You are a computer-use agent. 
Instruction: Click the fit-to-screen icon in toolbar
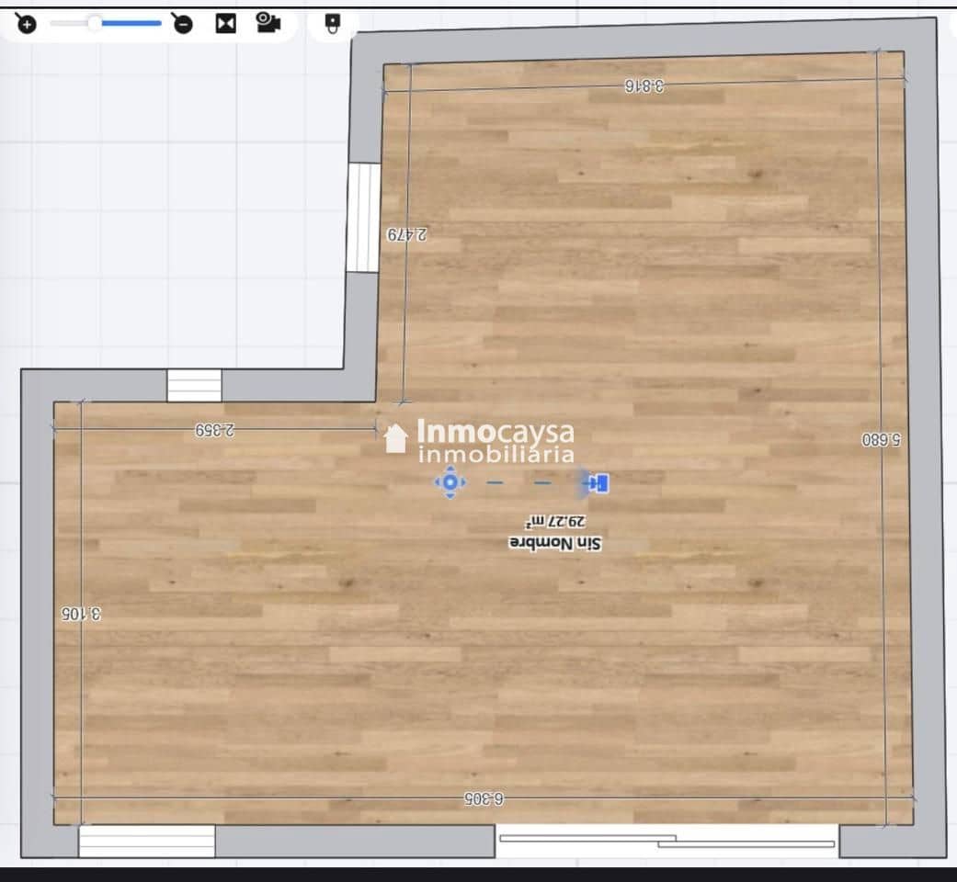(225, 24)
